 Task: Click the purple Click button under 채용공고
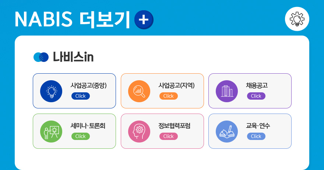point(256,96)
